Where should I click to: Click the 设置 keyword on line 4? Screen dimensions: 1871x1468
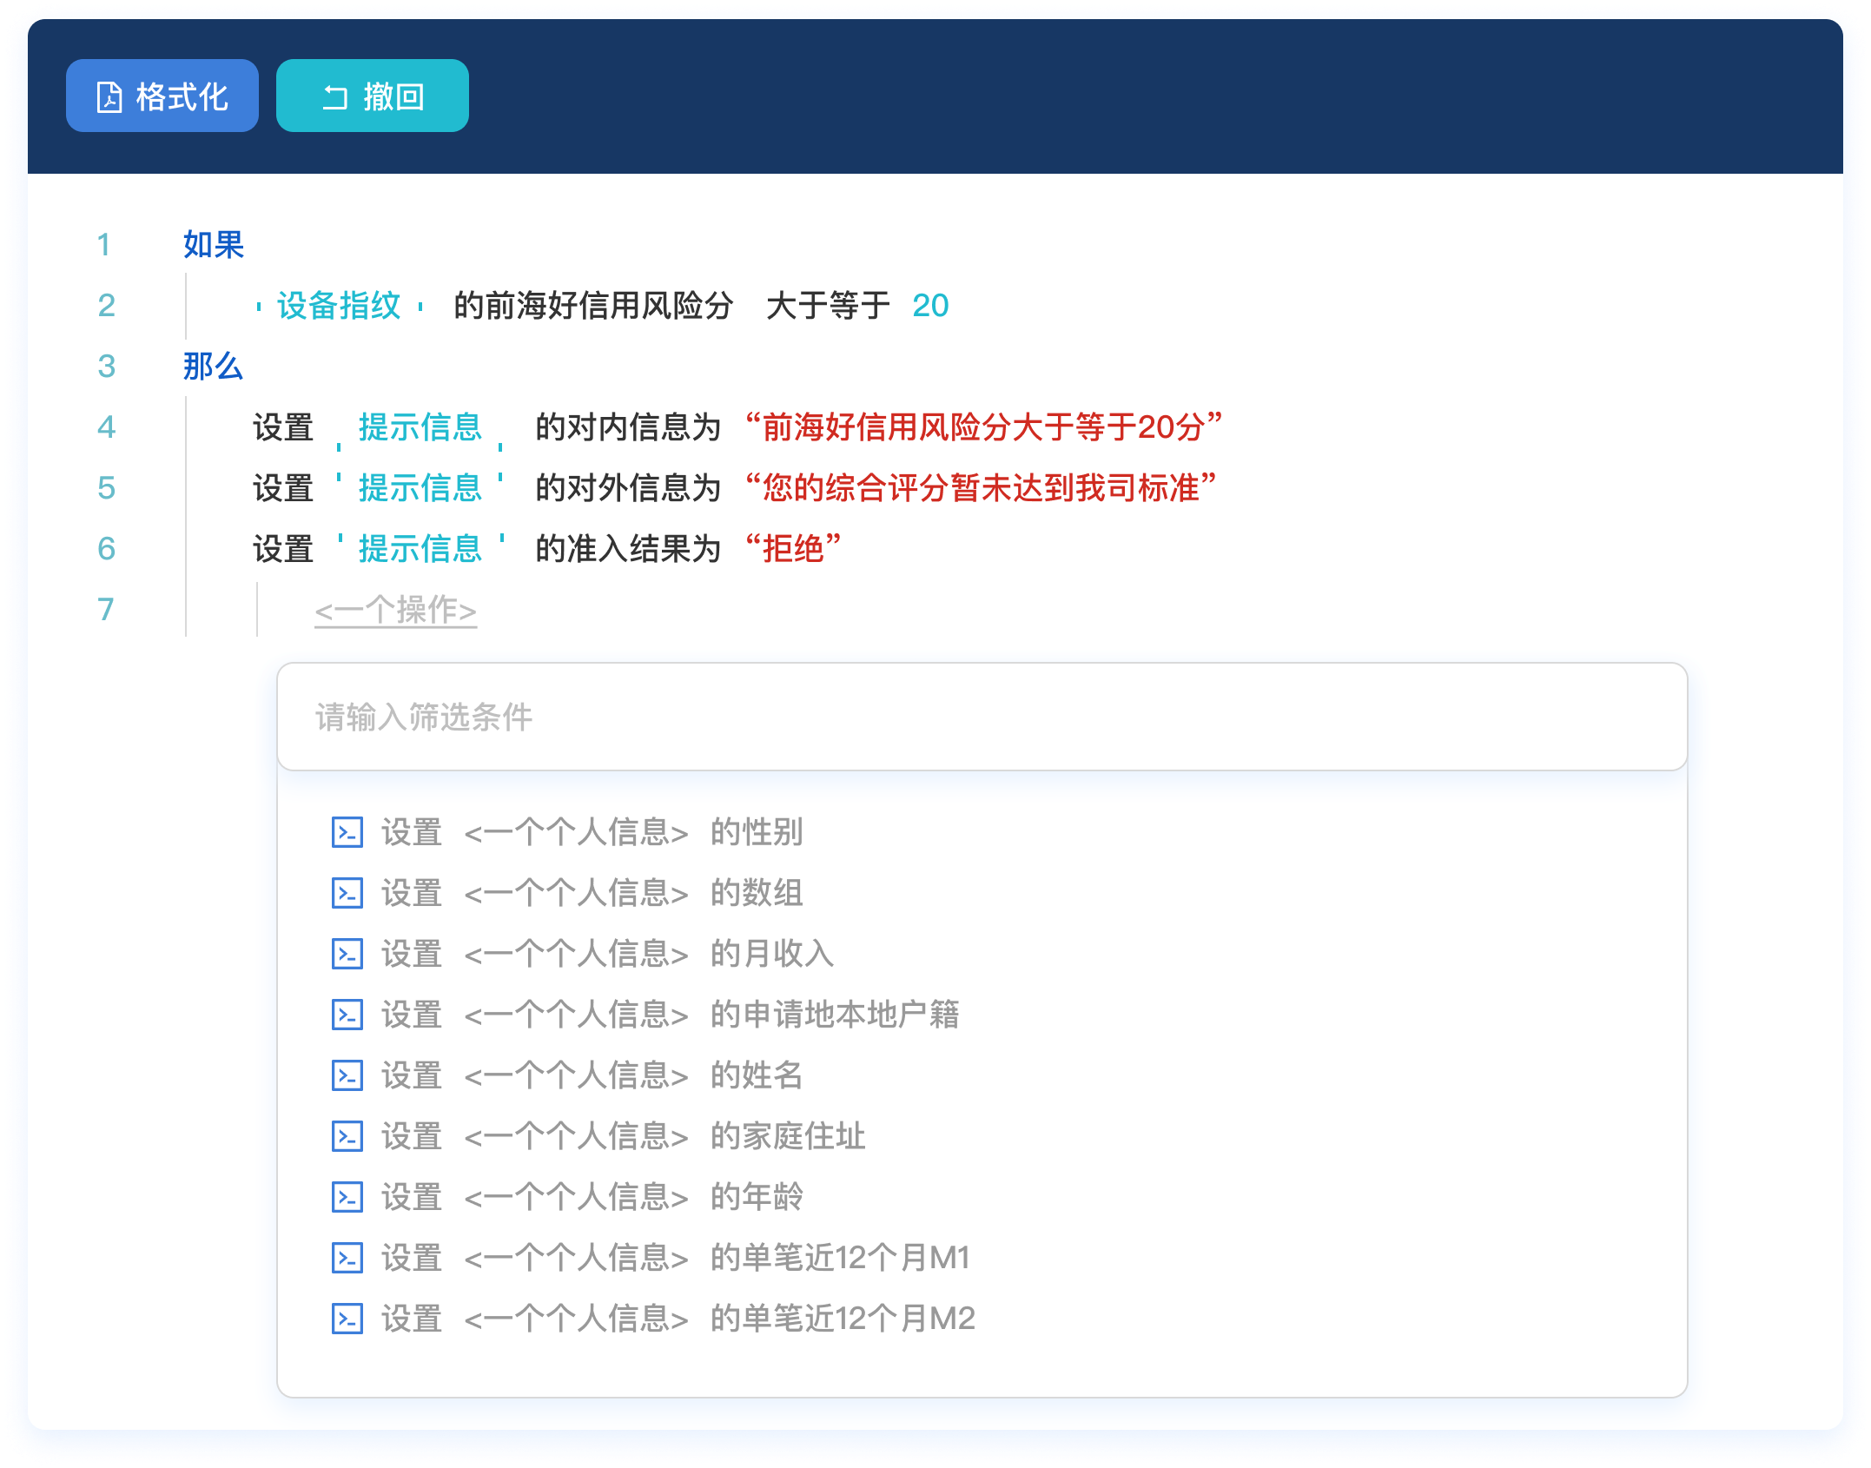point(283,427)
